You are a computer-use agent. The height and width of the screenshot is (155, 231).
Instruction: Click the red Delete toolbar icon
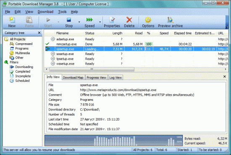(129, 20)
